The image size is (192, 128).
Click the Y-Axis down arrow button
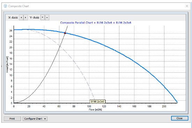click(x=43, y=17)
